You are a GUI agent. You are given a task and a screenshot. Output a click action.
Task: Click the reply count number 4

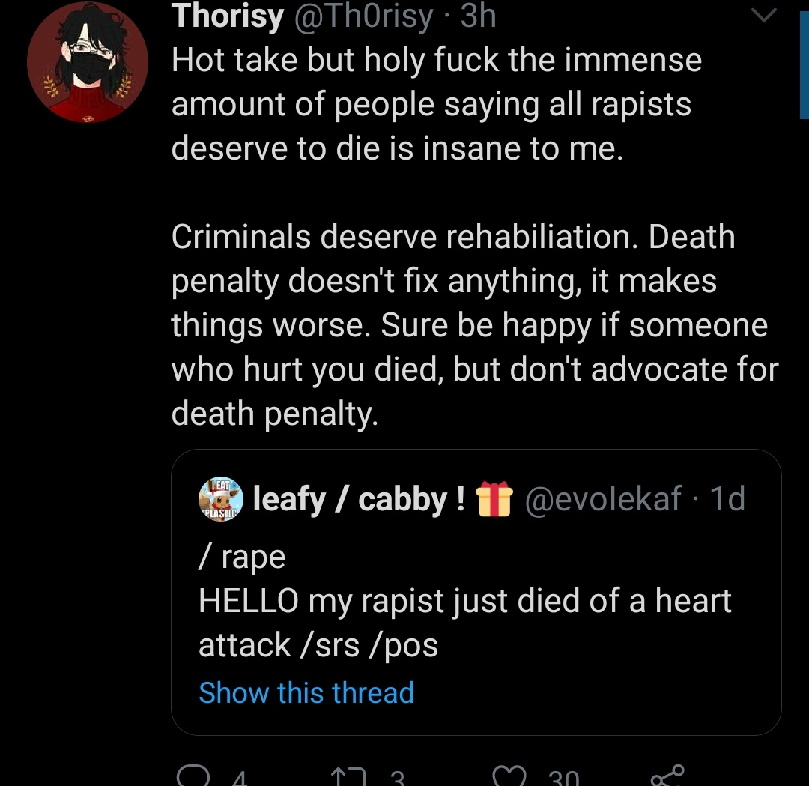(x=239, y=778)
